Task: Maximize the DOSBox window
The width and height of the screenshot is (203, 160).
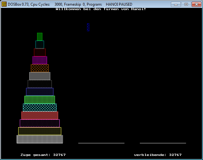Action: pos(186,4)
